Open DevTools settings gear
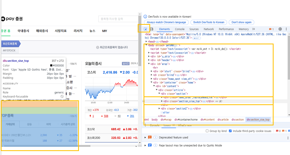Screen dimensions: 290x155 pyautogui.click(x=280, y=29)
